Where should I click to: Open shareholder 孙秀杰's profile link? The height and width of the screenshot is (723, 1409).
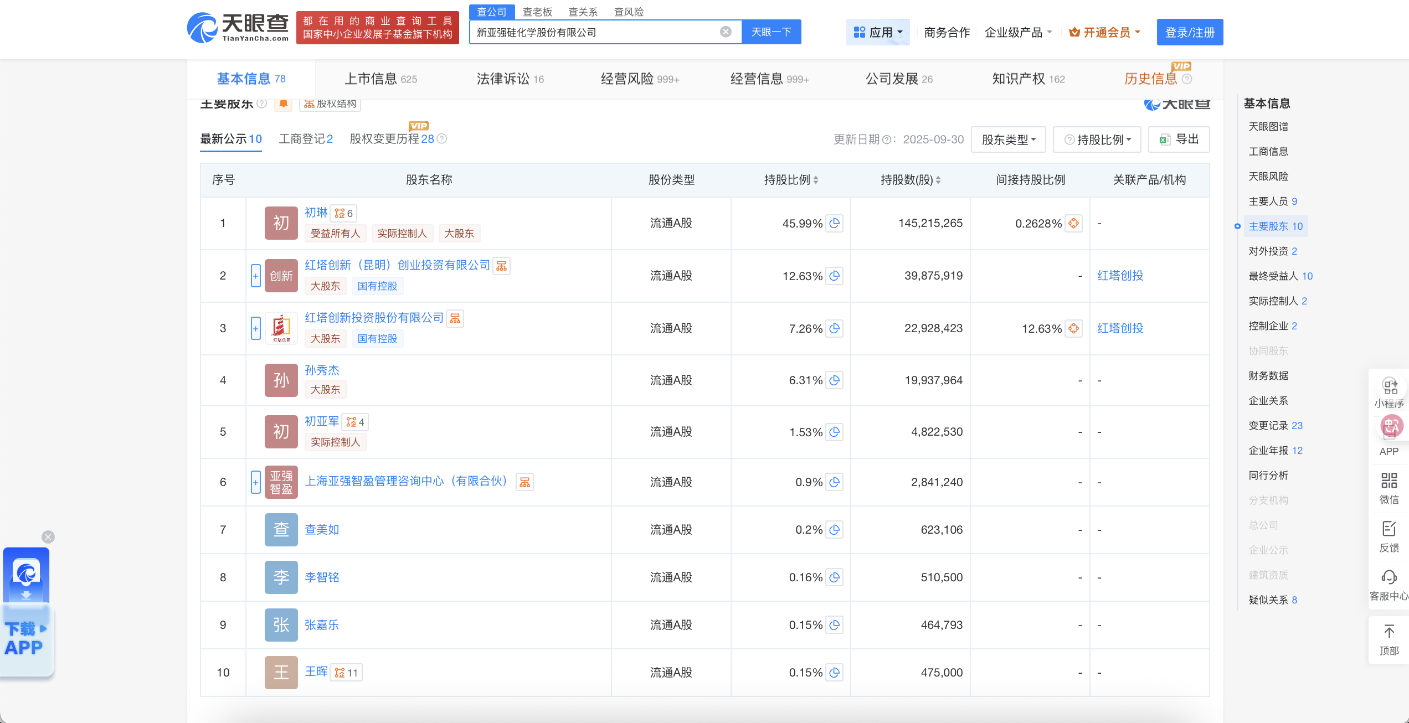[322, 370]
